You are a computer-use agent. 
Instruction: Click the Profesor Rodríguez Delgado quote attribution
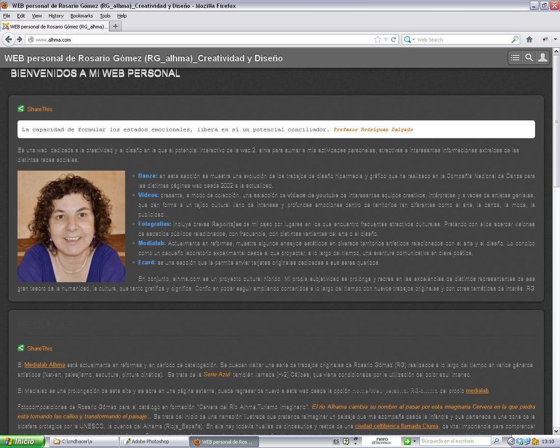pyautogui.click(x=373, y=130)
